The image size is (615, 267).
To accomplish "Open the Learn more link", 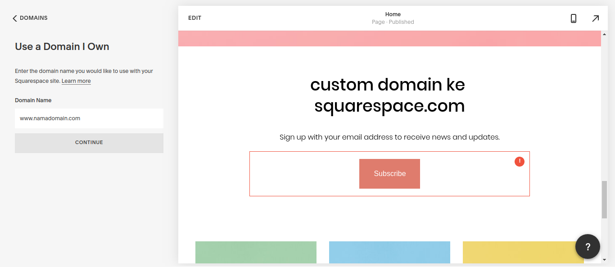I will (76, 81).
